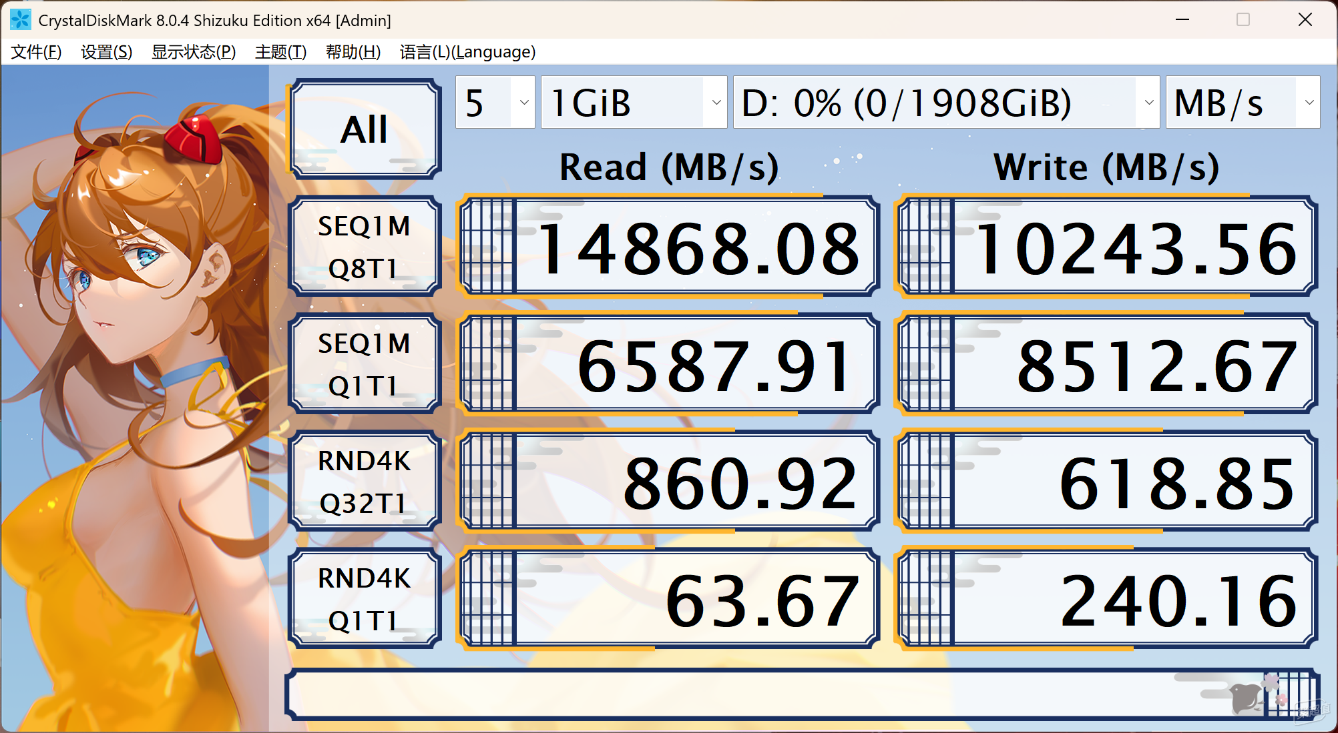The image size is (1338, 733).
Task: Click RND4K Q32T1 write value 618.85
Action: click(1106, 482)
